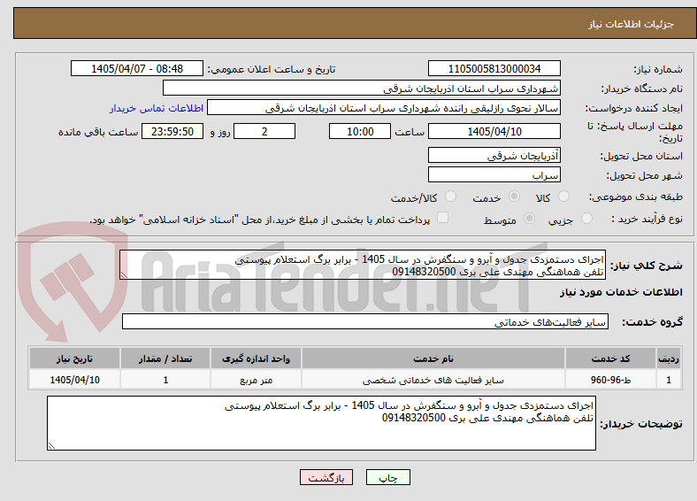Select the کالا radio button
This screenshot has width=697, height=501.
[x=563, y=197]
